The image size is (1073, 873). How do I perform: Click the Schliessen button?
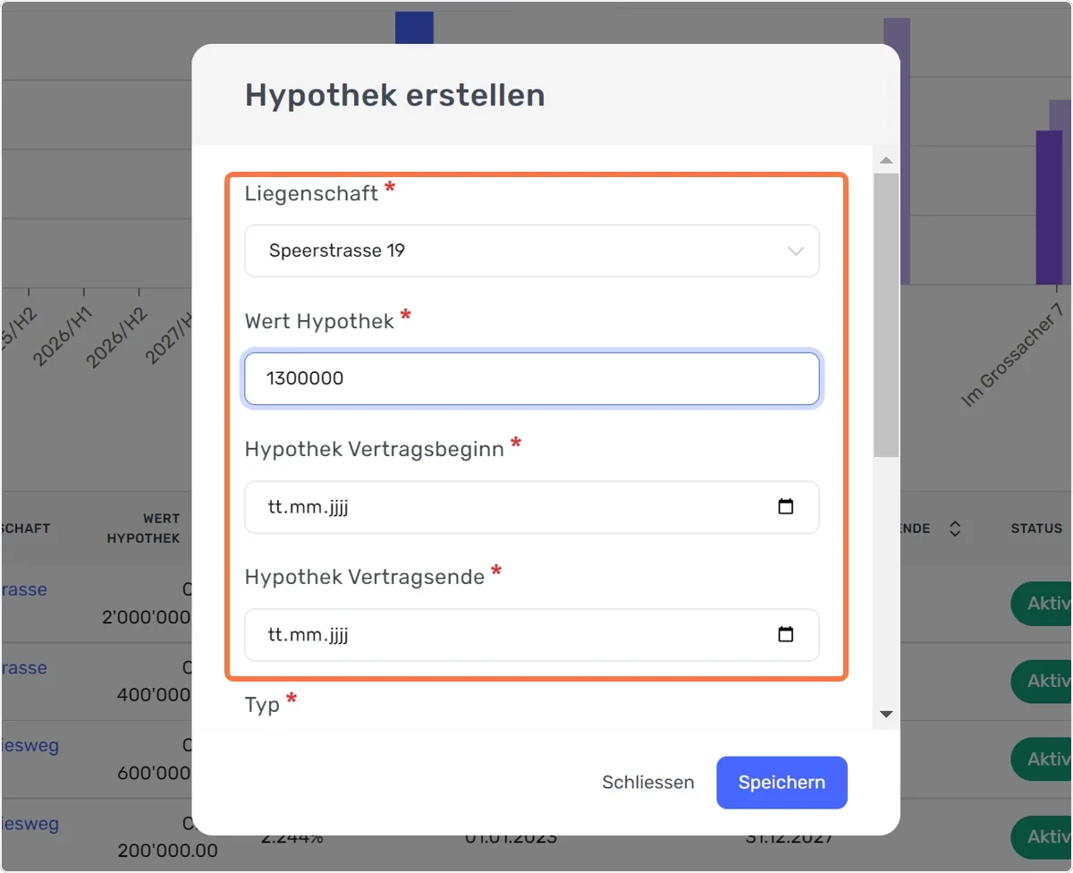pyautogui.click(x=647, y=783)
